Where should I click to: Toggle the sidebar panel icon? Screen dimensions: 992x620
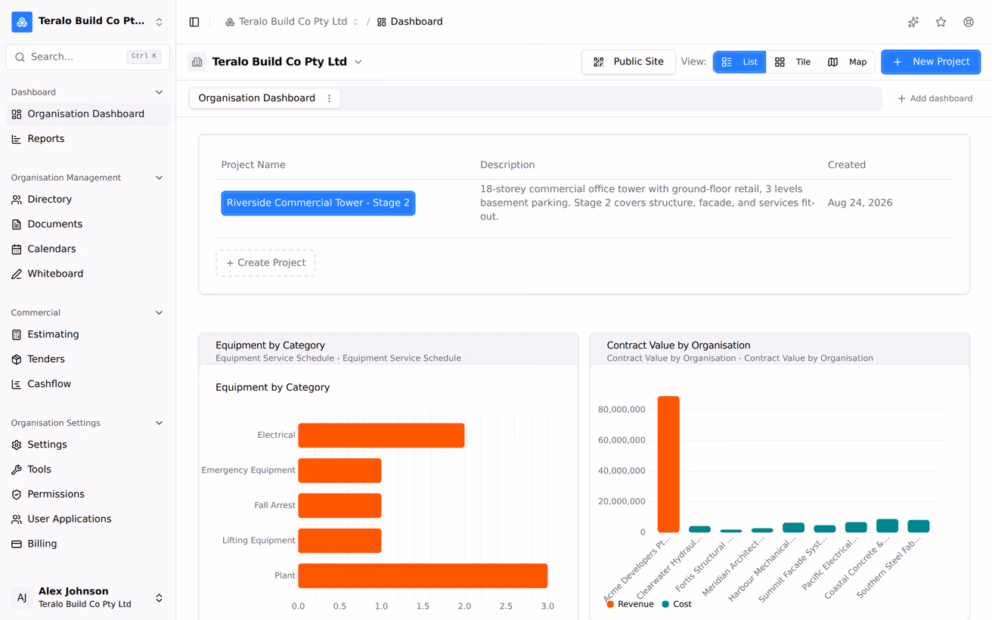(194, 22)
